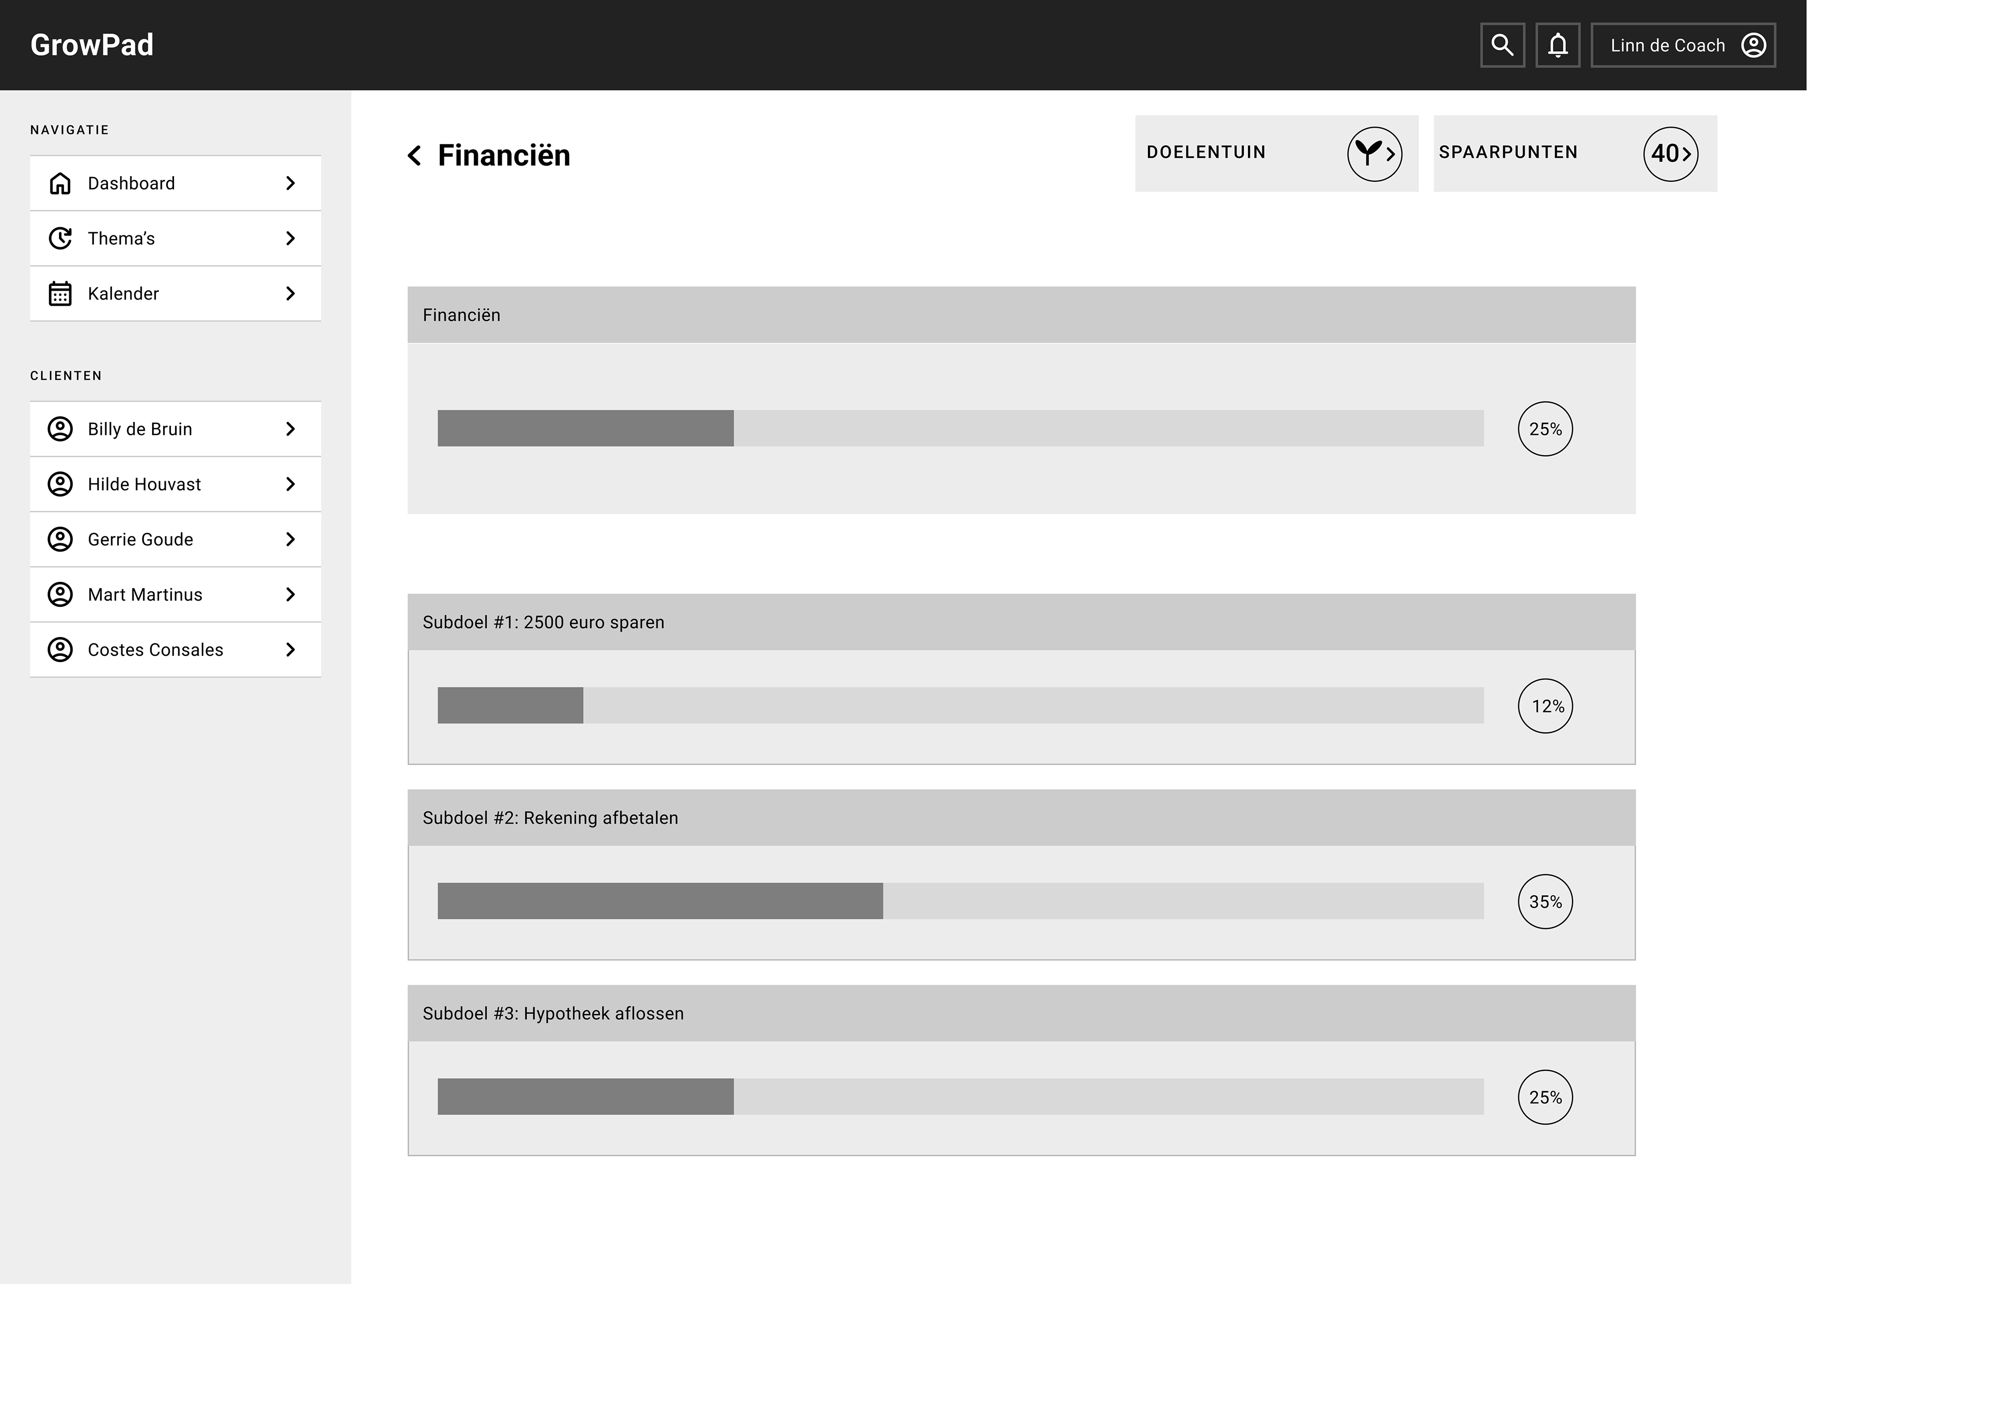Click Mart Martinus avatar icon
Viewport: 2001px width, 1422px height.
pos(59,594)
